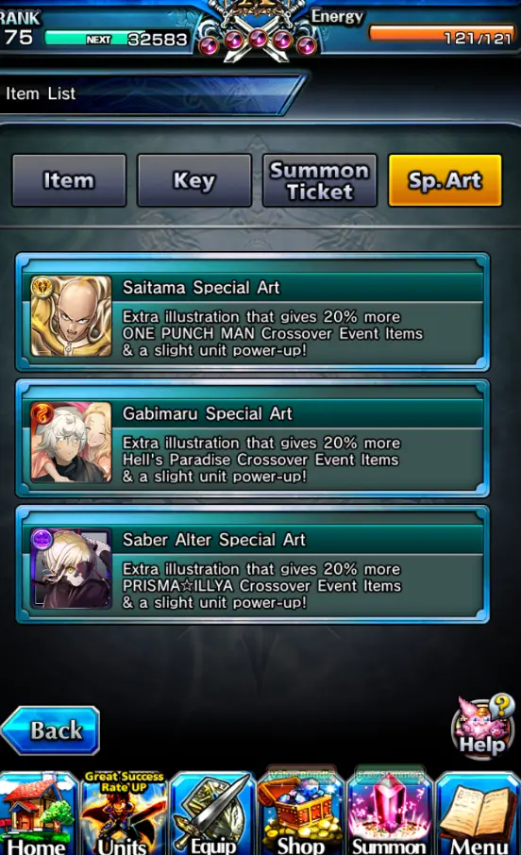Open the Gabimaru Special Art entry title
This screenshot has height=855, width=521.
click(208, 414)
